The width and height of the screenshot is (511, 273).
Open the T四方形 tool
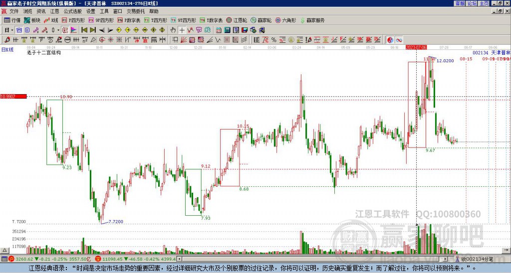(156, 20)
